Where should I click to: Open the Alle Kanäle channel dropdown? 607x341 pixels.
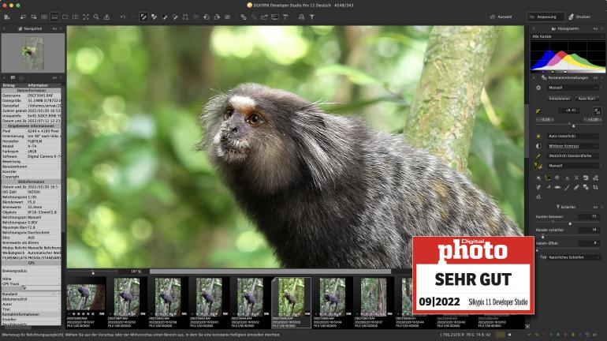567,36
